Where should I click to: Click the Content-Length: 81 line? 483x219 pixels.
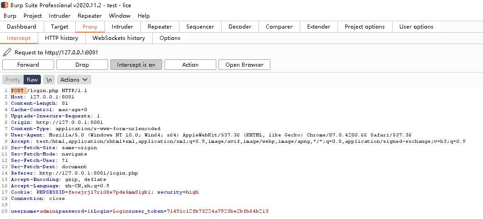(40, 103)
